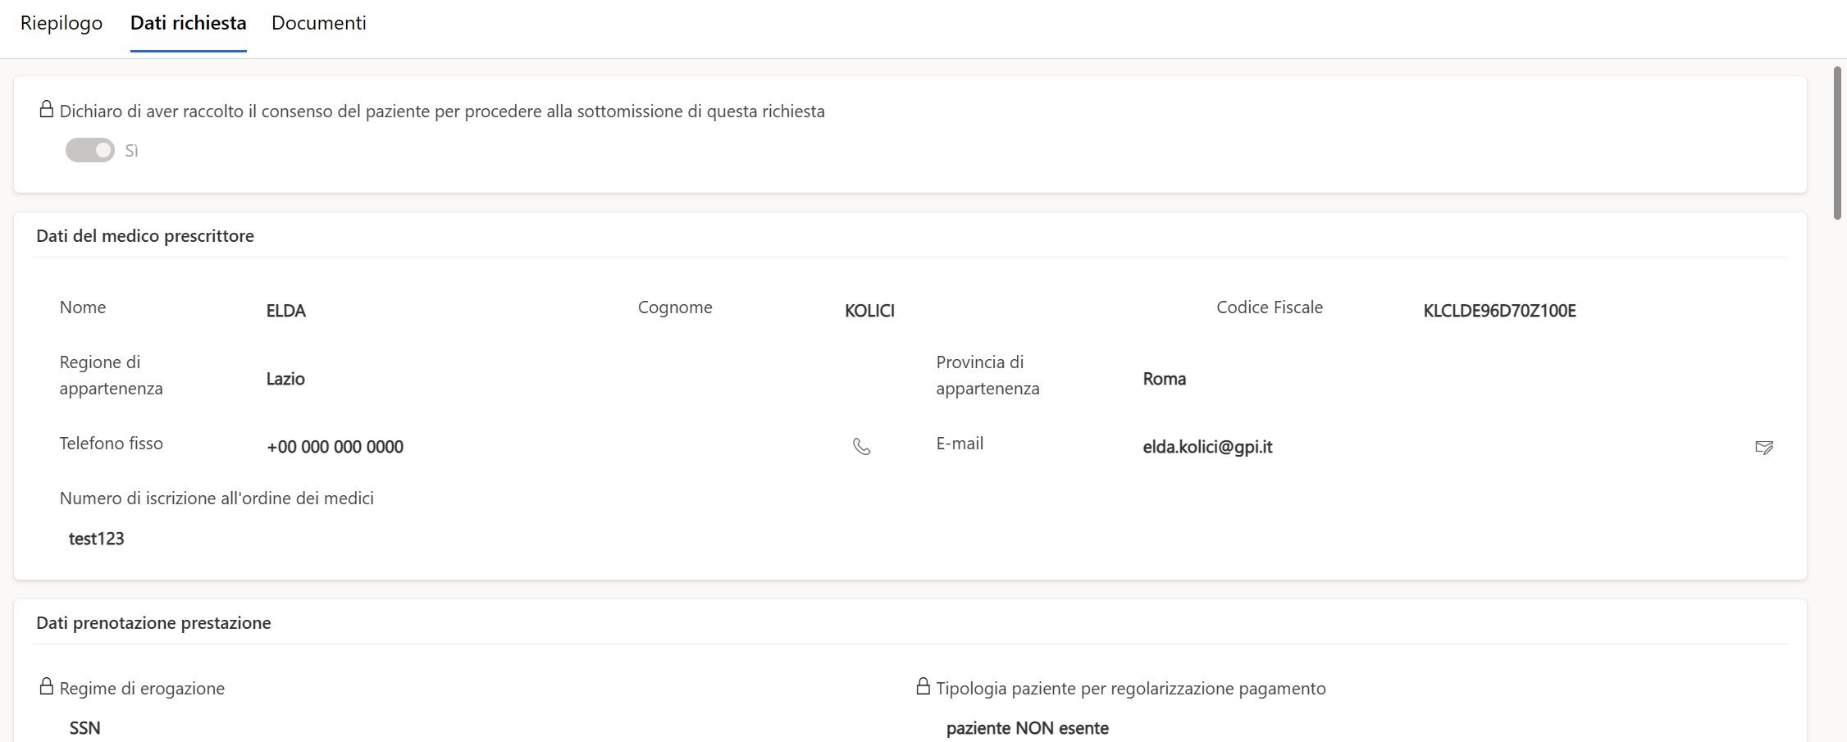Click the medical order registration number test123
This screenshot has height=742, width=1847.
(96, 539)
